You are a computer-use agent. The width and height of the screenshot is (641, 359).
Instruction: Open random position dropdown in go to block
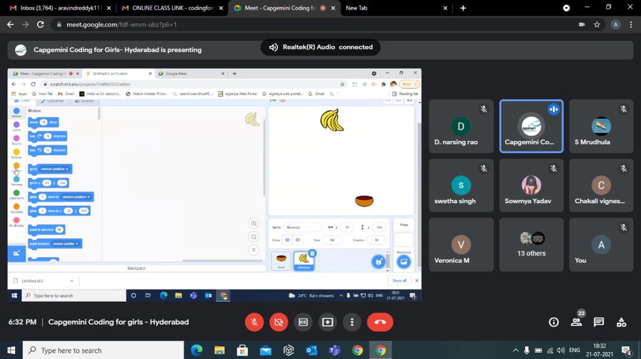click(55, 169)
